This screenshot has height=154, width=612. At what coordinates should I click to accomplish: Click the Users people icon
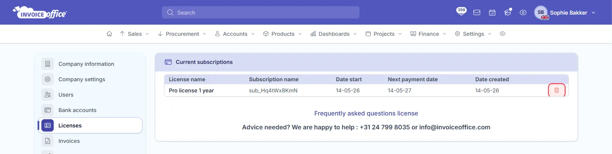pos(47,95)
